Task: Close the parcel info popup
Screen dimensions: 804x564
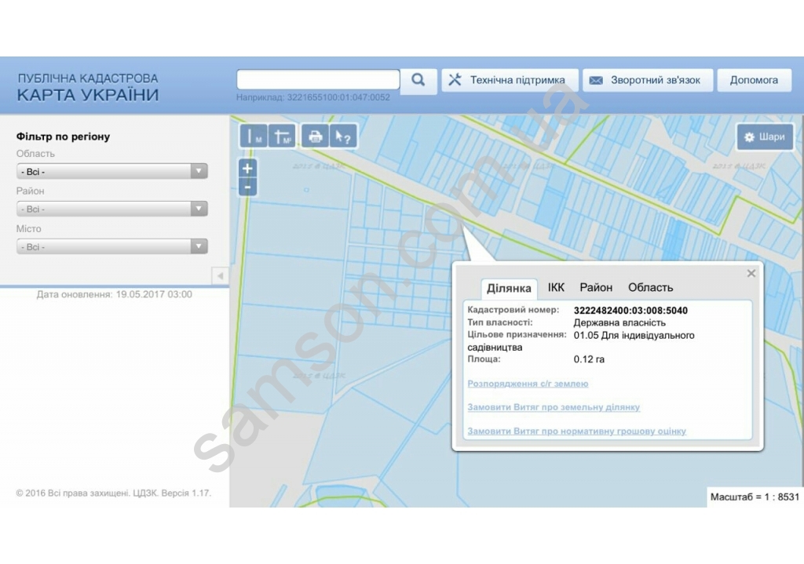Action: pos(751,274)
